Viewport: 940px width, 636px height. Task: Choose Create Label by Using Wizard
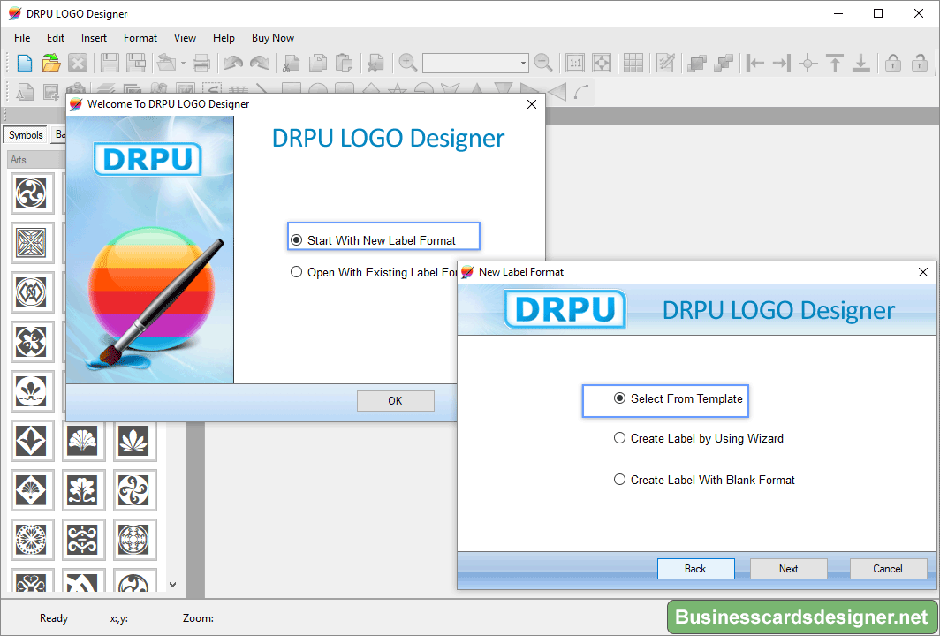(699, 438)
